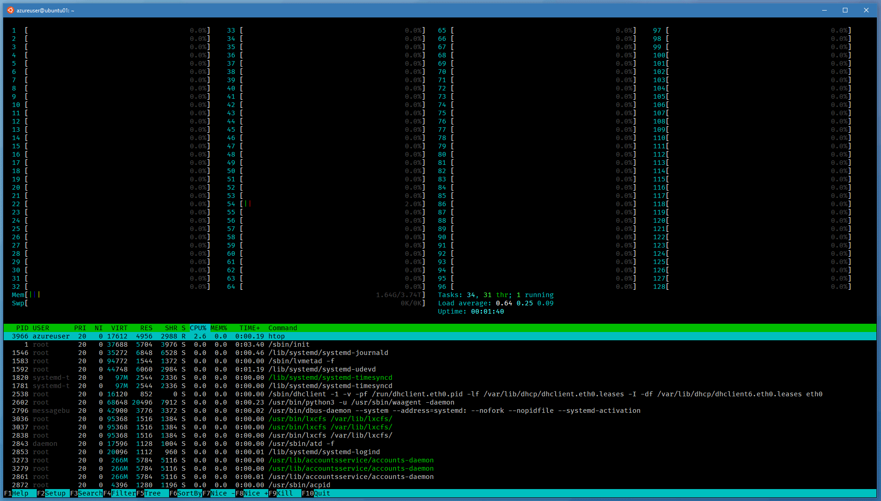
Task: Click the CPU 64 meter
Action: (326, 287)
